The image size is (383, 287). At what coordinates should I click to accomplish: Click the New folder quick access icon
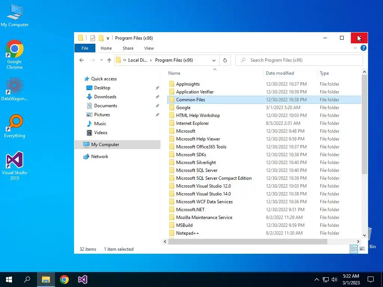coord(101,38)
